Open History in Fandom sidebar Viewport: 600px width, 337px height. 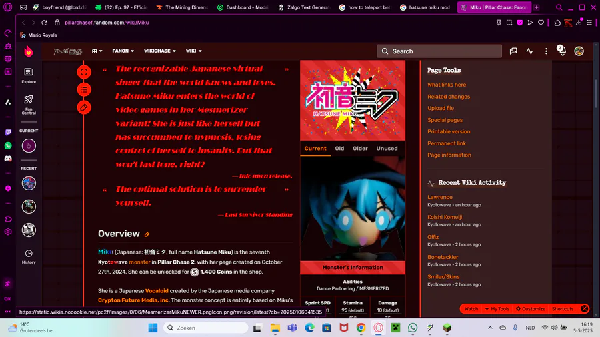[29, 257]
